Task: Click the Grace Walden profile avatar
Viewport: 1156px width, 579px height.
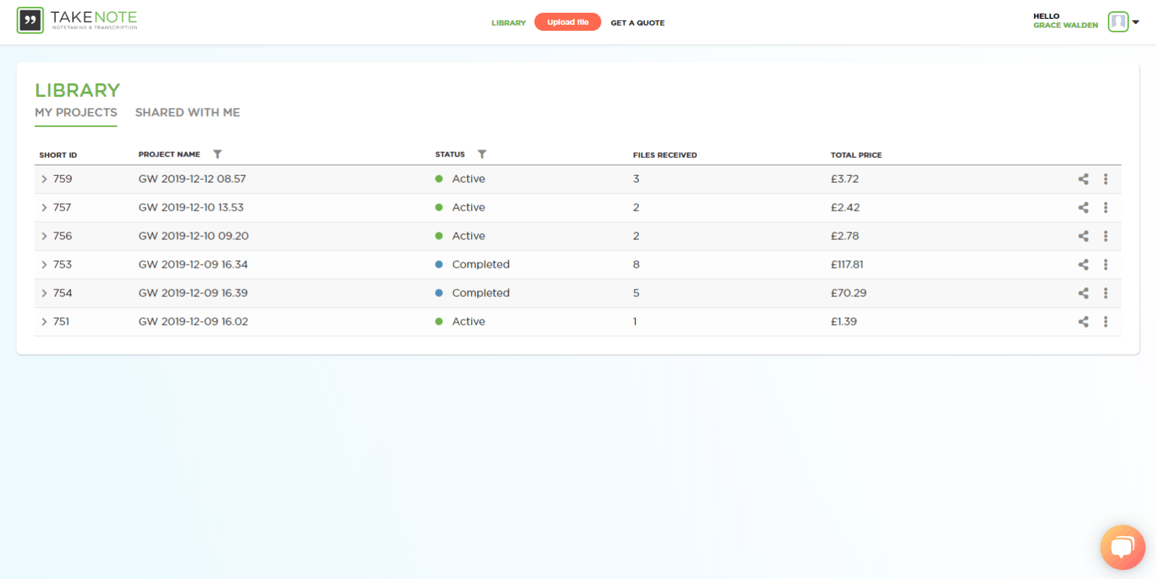Action: (x=1118, y=22)
